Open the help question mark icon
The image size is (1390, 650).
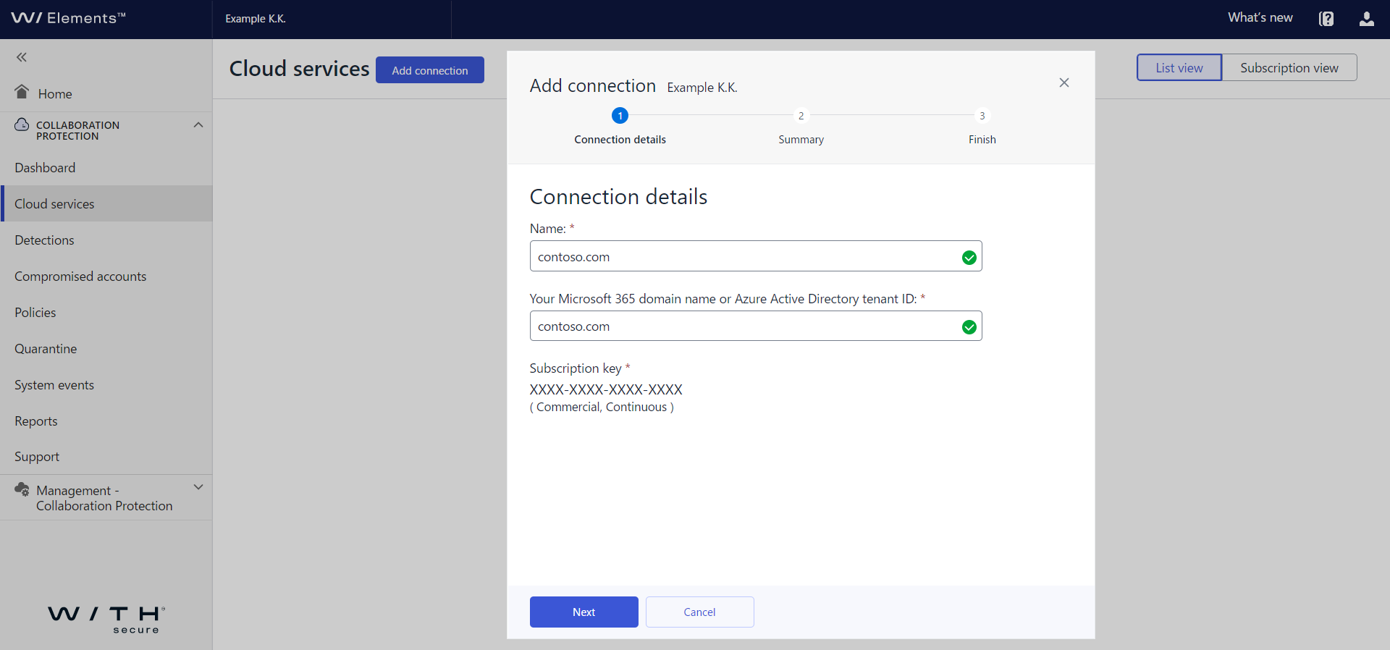click(x=1326, y=19)
